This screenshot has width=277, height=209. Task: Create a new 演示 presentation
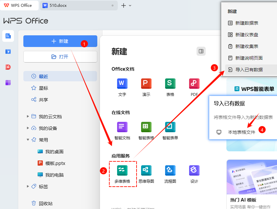[146, 87]
